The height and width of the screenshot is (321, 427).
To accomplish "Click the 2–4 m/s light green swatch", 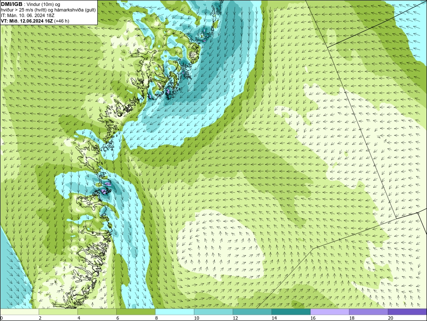I will pyautogui.click(x=58, y=312).
